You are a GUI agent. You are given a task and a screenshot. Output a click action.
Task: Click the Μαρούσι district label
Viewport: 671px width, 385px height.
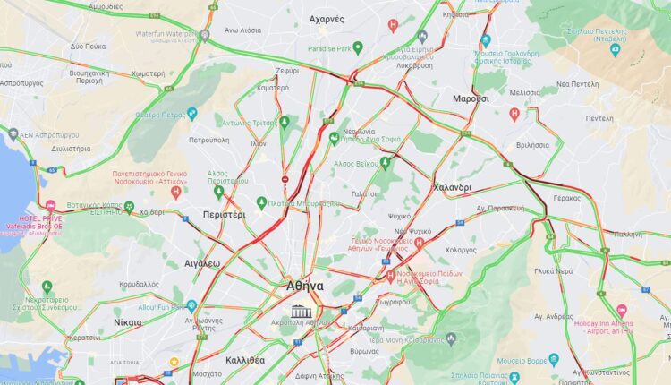(x=471, y=98)
